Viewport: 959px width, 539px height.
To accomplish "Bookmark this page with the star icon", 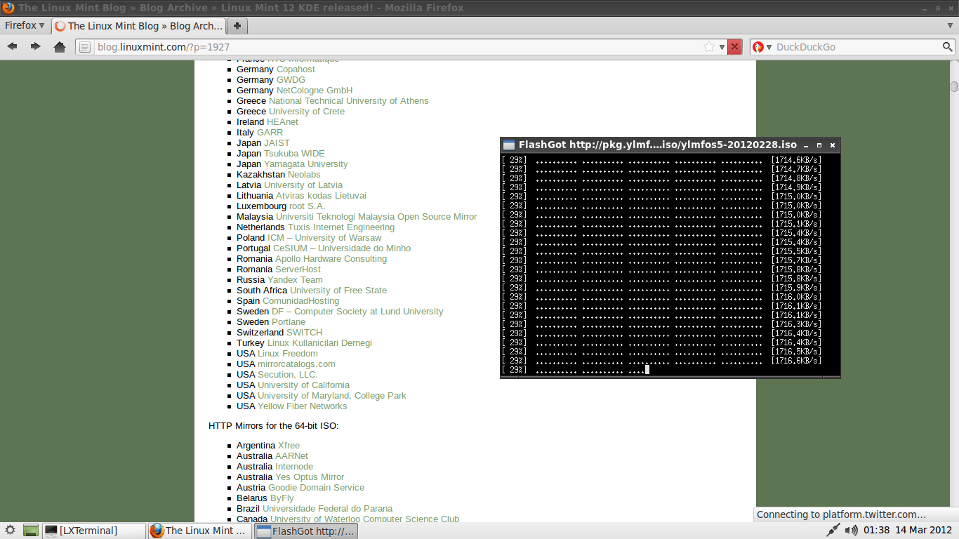I will click(x=709, y=47).
